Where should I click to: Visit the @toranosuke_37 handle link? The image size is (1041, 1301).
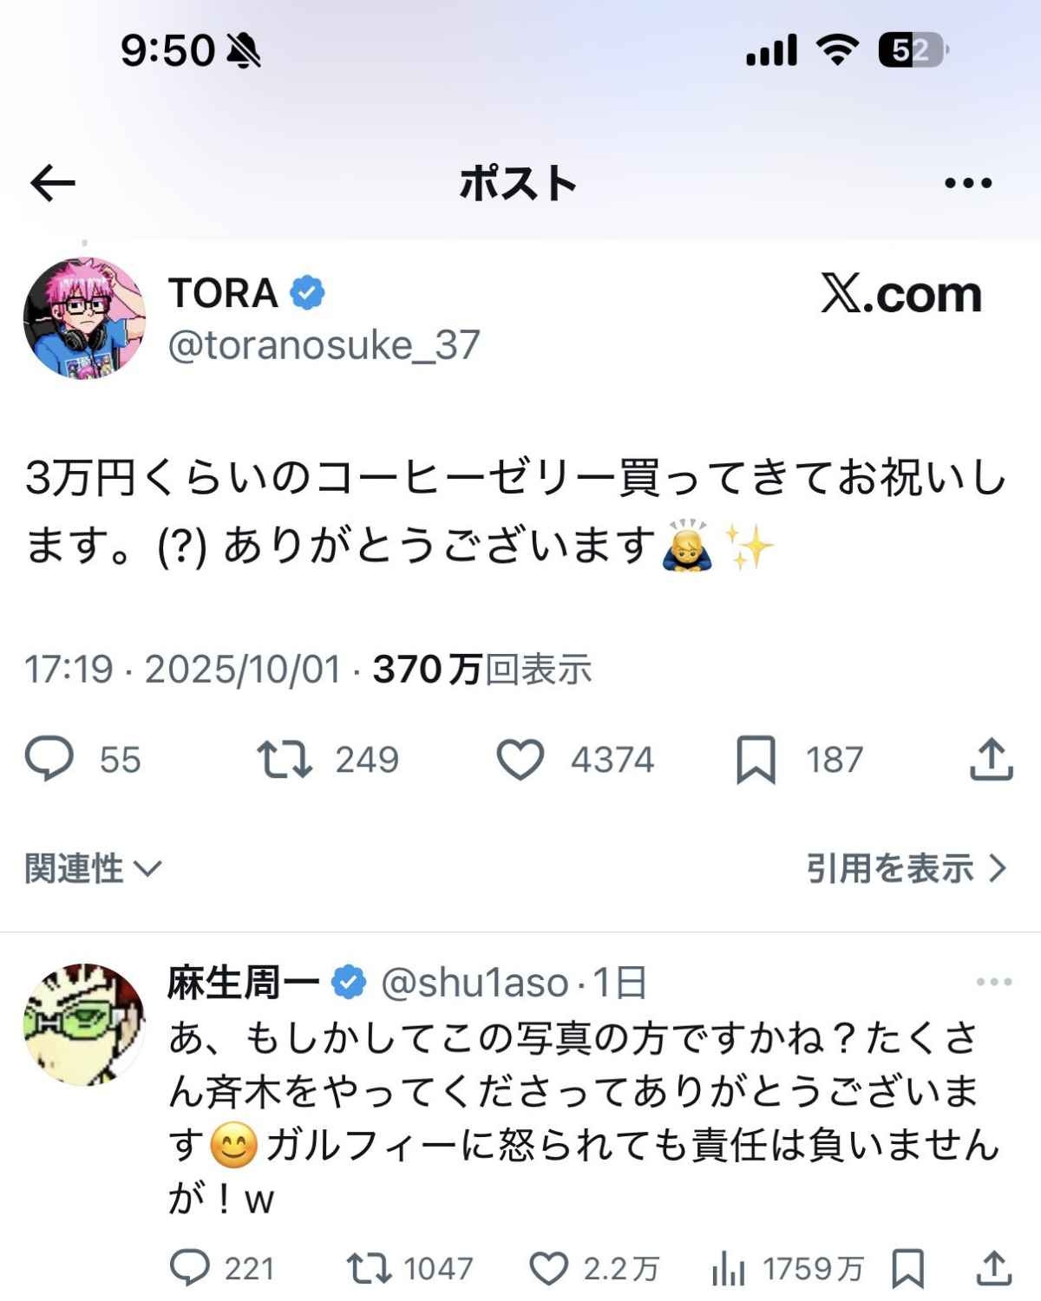[324, 345]
